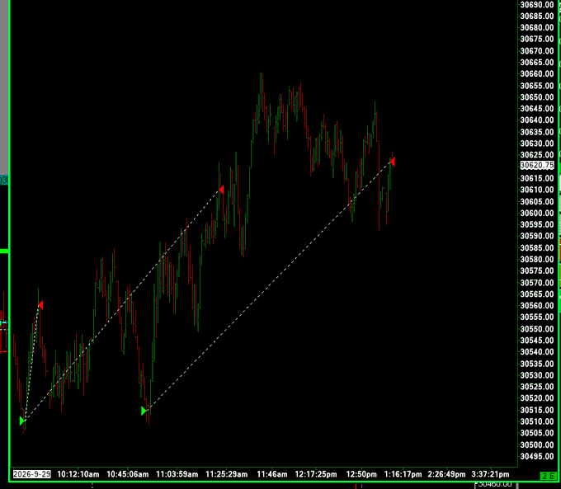Click the 11:25:29am time axis label
Viewport: 561px width, 489px height.
227,474
